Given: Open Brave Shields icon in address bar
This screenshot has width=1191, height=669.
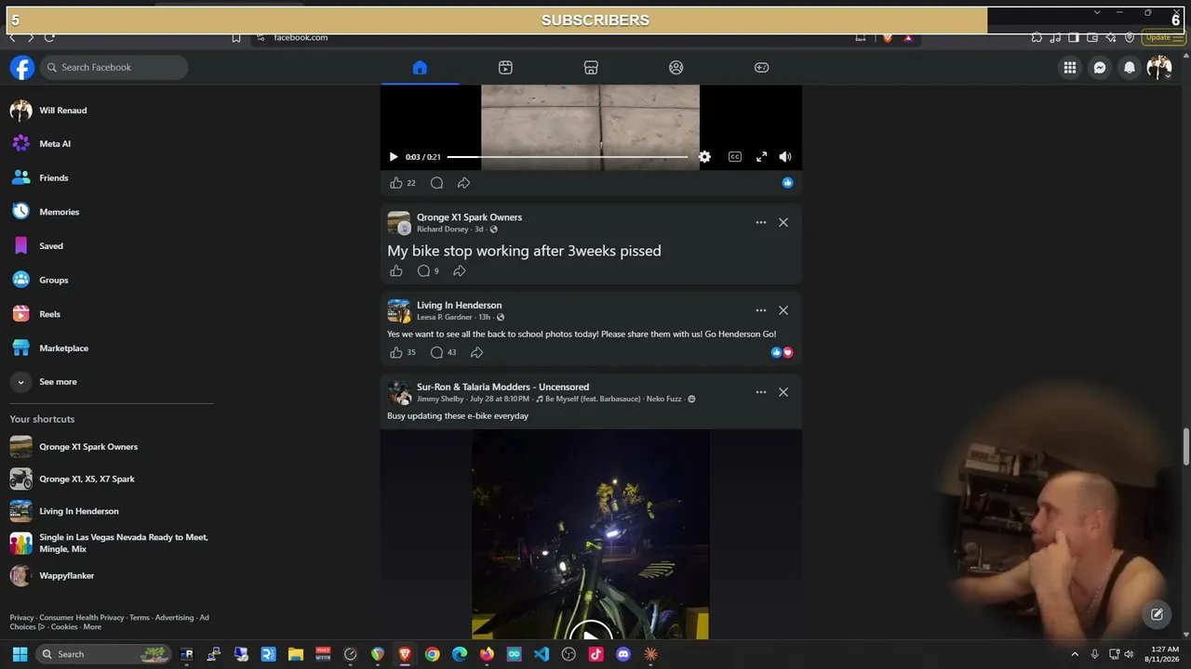Looking at the screenshot, I should click(888, 37).
